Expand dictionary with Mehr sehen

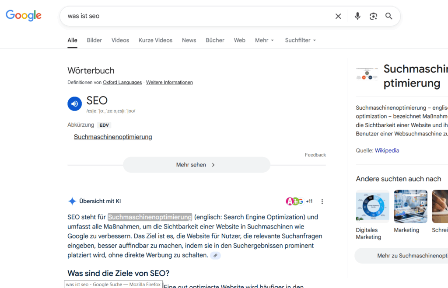click(x=196, y=165)
